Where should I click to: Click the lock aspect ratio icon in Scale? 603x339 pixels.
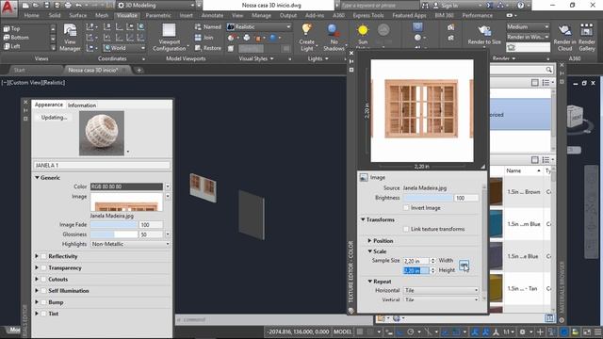(x=464, y=265)
